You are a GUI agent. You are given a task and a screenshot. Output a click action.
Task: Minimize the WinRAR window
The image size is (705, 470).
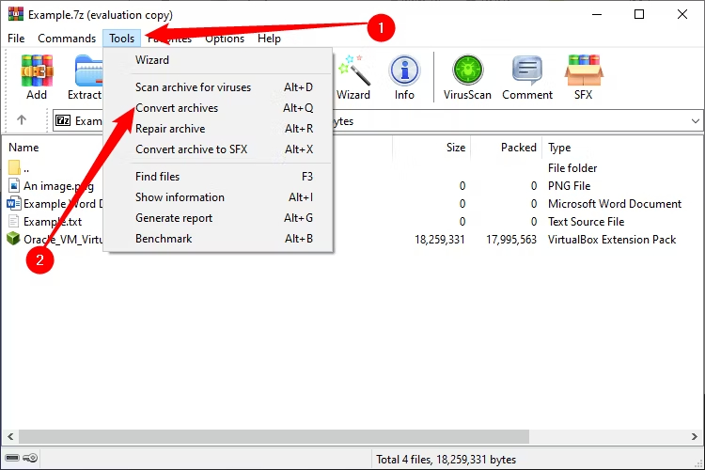597,14
